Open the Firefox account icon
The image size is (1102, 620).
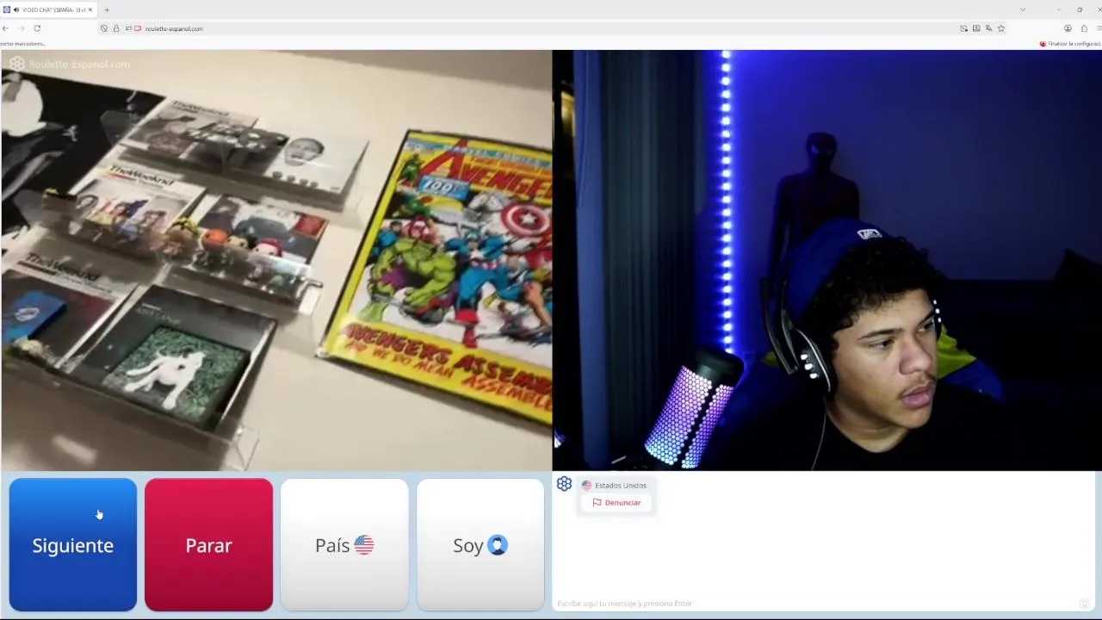[x=1068, y=28]
